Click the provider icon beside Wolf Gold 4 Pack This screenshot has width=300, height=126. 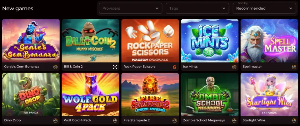click(x=115, y=121)
